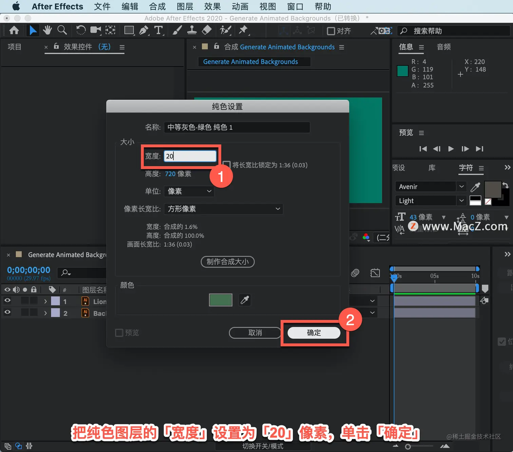The width and height of the screenshot is (513, 452).
Task: Click the timeline layer search icon
Action: [x=66, y=272]
